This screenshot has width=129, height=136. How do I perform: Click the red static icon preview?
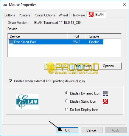pyautogui.click(x=105, y=101)
